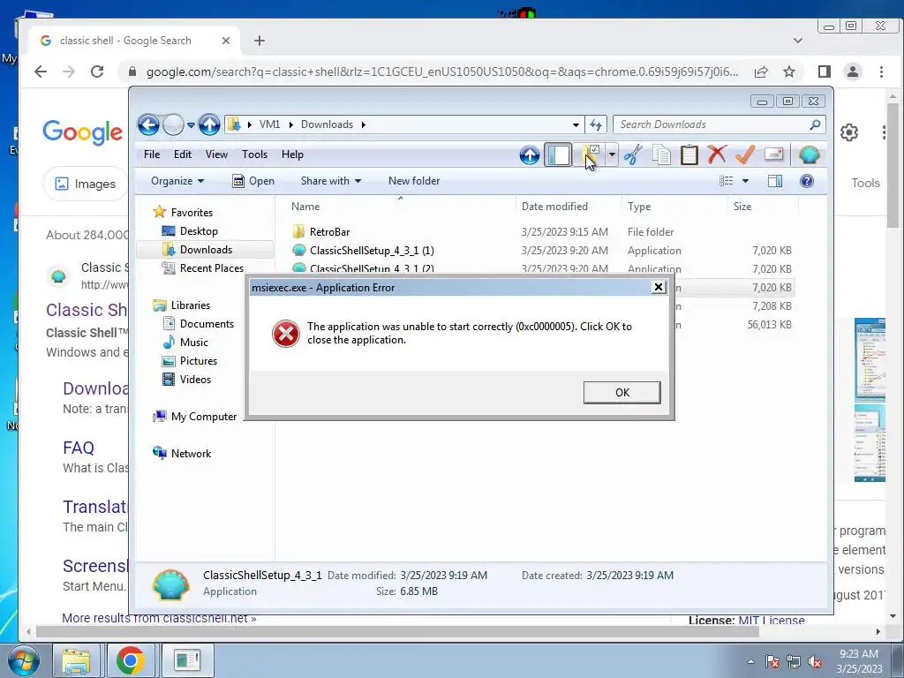
Task: Click the Windows Start orb
Action: (x=24, y=660)
